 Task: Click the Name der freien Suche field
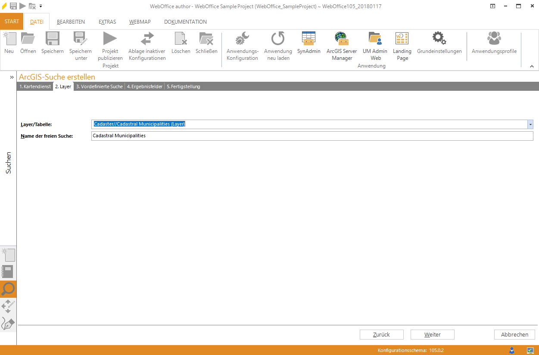312,136
